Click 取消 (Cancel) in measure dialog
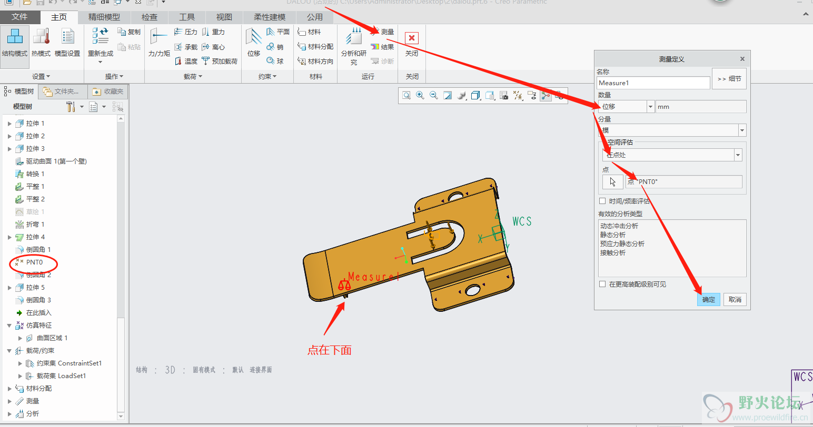The image size is (813, 427). point(735,299)
